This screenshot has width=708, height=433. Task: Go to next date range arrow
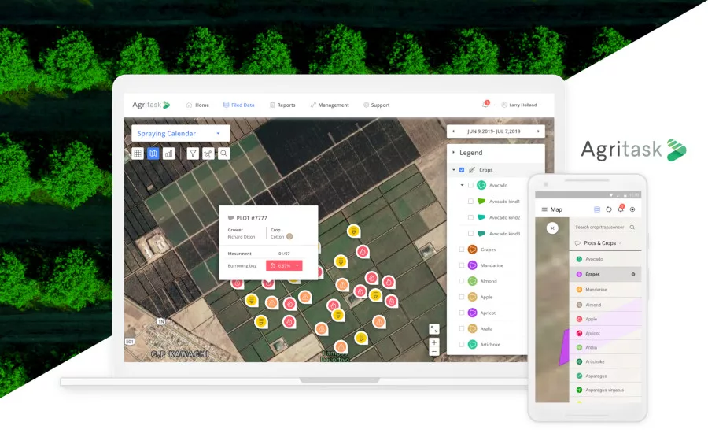[538, 131]
